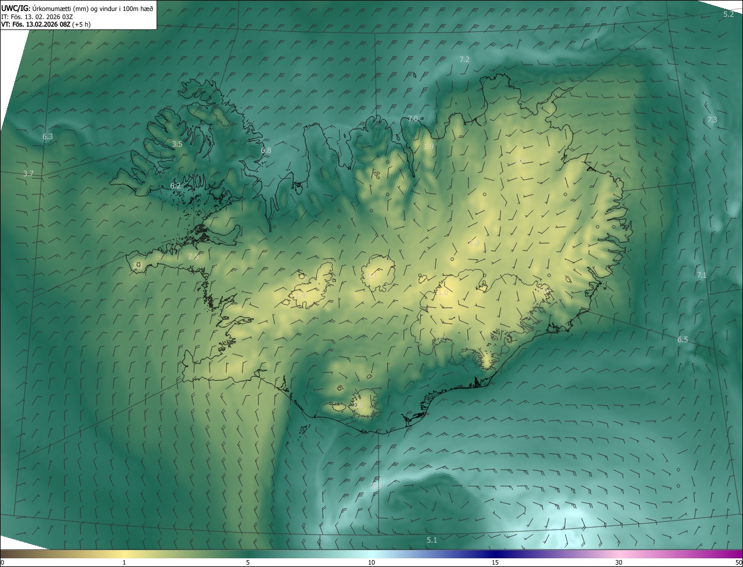Image resolution: width=743 pixels, height=567 pixels.
Task: Click the colorbar tick label 15
Action: point(495,562)
